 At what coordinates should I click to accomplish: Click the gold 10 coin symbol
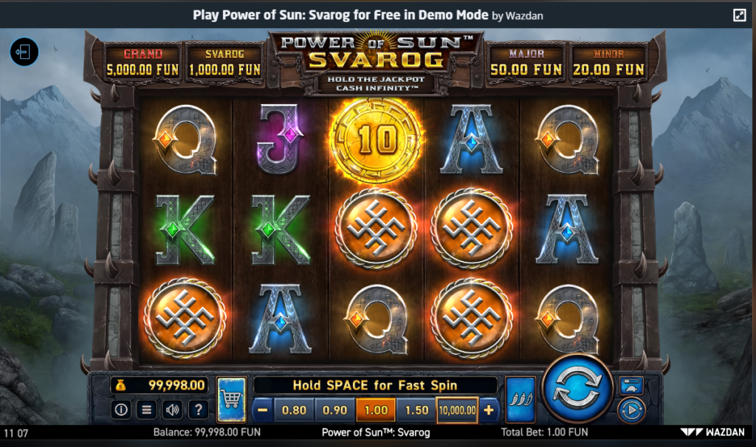pos(377,140)
